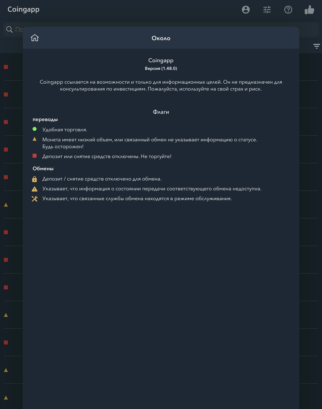Click the wrench maintenance mode icon

(x=34, y=199)
